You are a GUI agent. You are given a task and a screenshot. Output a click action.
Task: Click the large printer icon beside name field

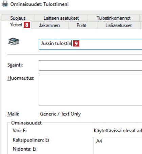coord(14,41)
